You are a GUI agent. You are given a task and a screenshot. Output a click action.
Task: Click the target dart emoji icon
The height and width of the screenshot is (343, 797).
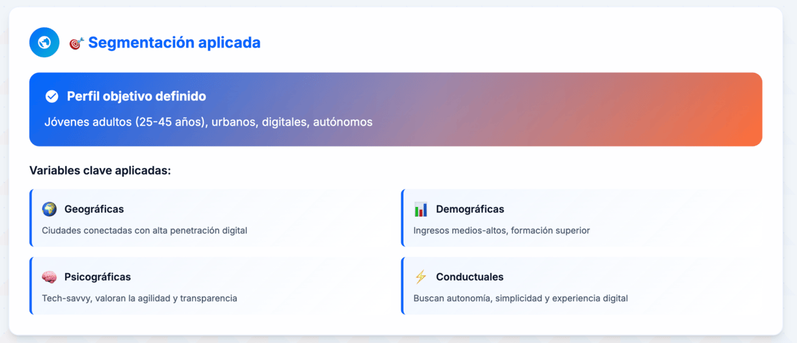pyautogui.click(x=77, y=44)
